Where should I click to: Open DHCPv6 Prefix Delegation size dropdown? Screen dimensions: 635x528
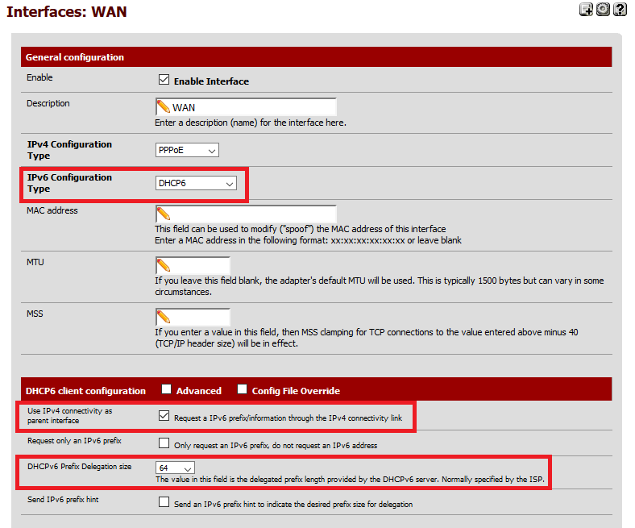coord(176,468)
